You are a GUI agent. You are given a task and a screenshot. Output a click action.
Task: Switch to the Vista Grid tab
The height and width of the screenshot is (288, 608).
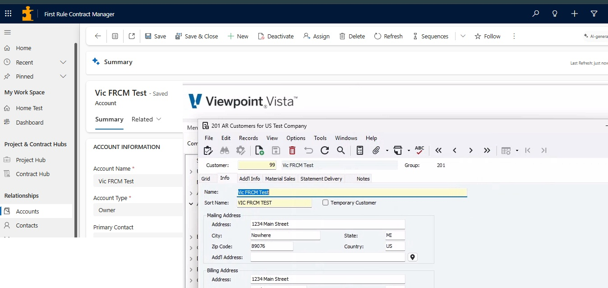pos(206,179)
